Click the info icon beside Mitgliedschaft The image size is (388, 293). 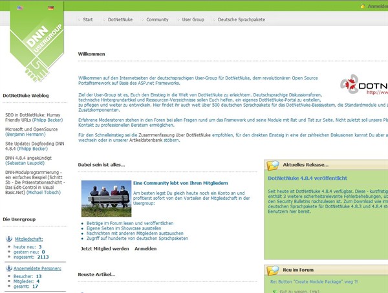(9, 239)
